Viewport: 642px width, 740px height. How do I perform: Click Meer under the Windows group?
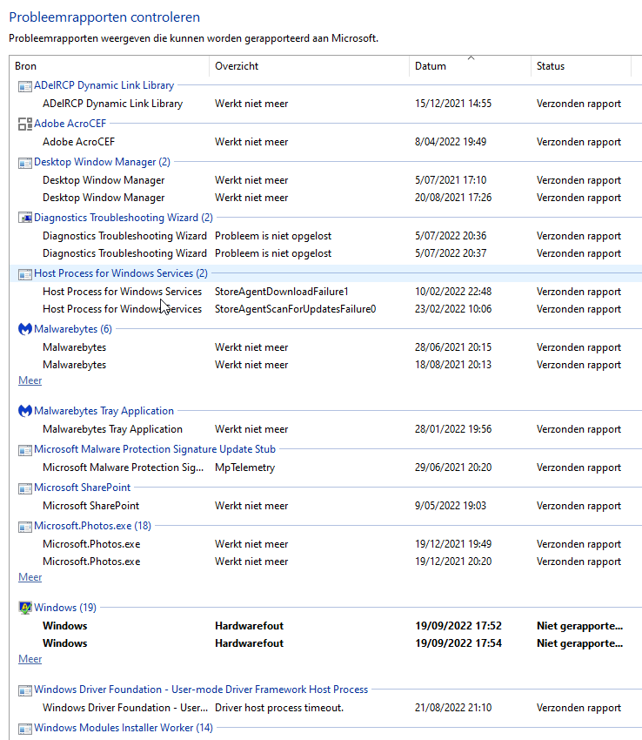click(30, 659)
